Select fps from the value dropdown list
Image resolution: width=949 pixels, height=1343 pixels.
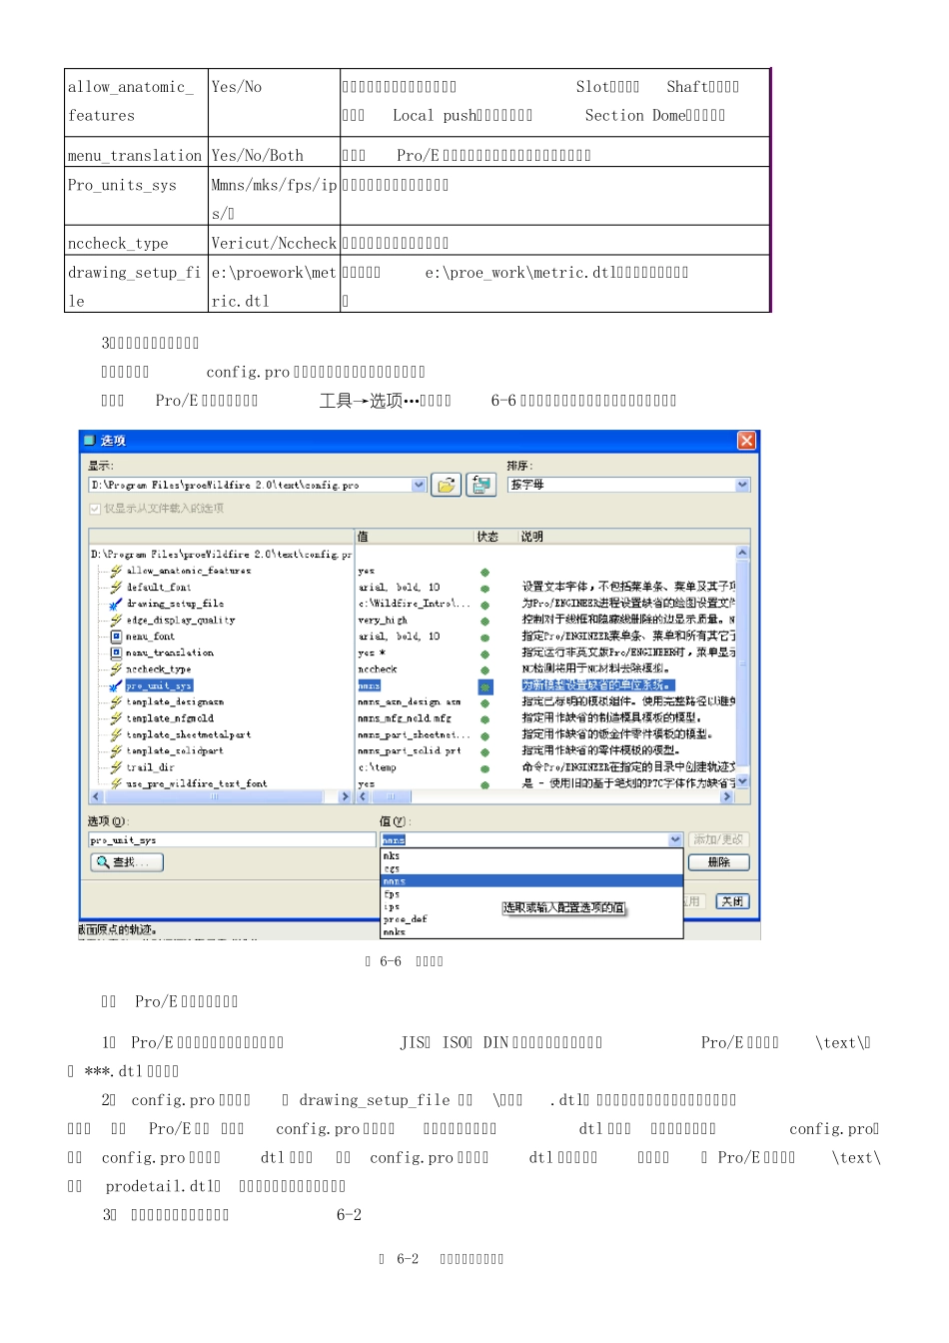click(x=531, y=894)
